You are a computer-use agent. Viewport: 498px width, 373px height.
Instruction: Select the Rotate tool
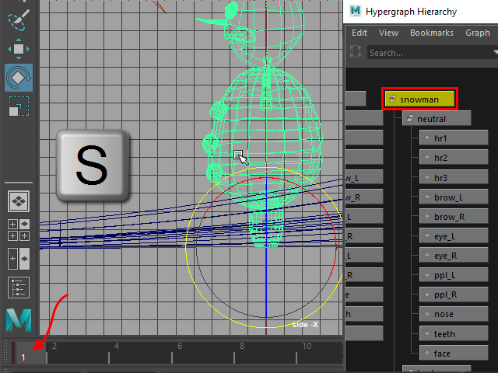click(x=18, y=77)
